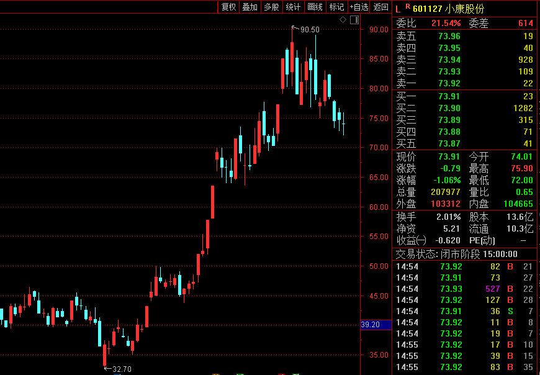Open the 统计 statistics tool
The height and width of the screenshot is (375, 540).
292,7
